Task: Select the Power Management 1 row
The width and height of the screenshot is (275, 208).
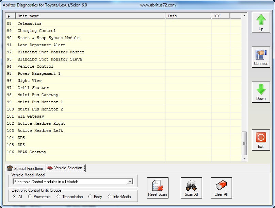Action: tap(124, 73)
